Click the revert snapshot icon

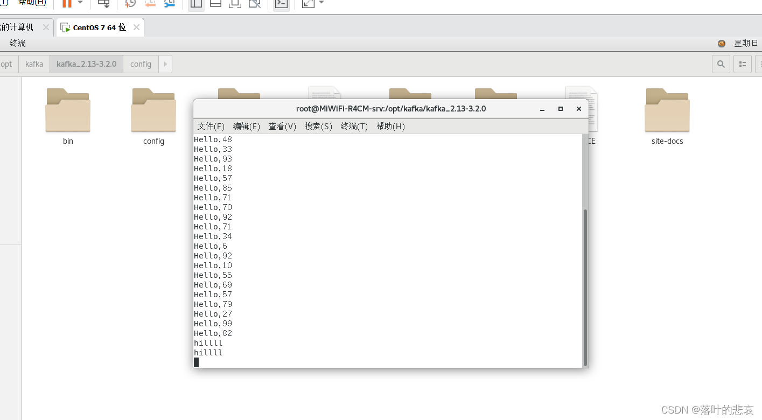[150, 3]
